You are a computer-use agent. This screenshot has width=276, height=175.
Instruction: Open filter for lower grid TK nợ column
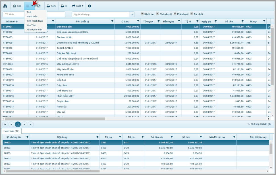pos(120,137)
